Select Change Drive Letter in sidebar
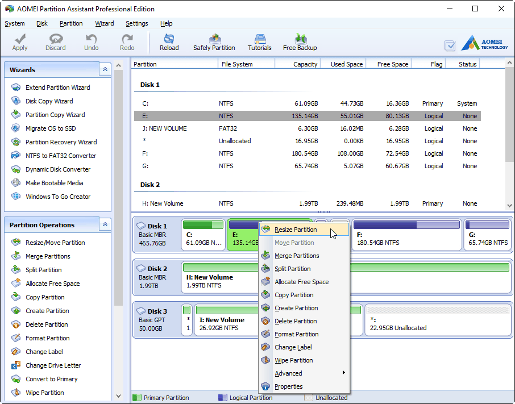The width and height of the screenshot is (515, 404). click(53, 365)
